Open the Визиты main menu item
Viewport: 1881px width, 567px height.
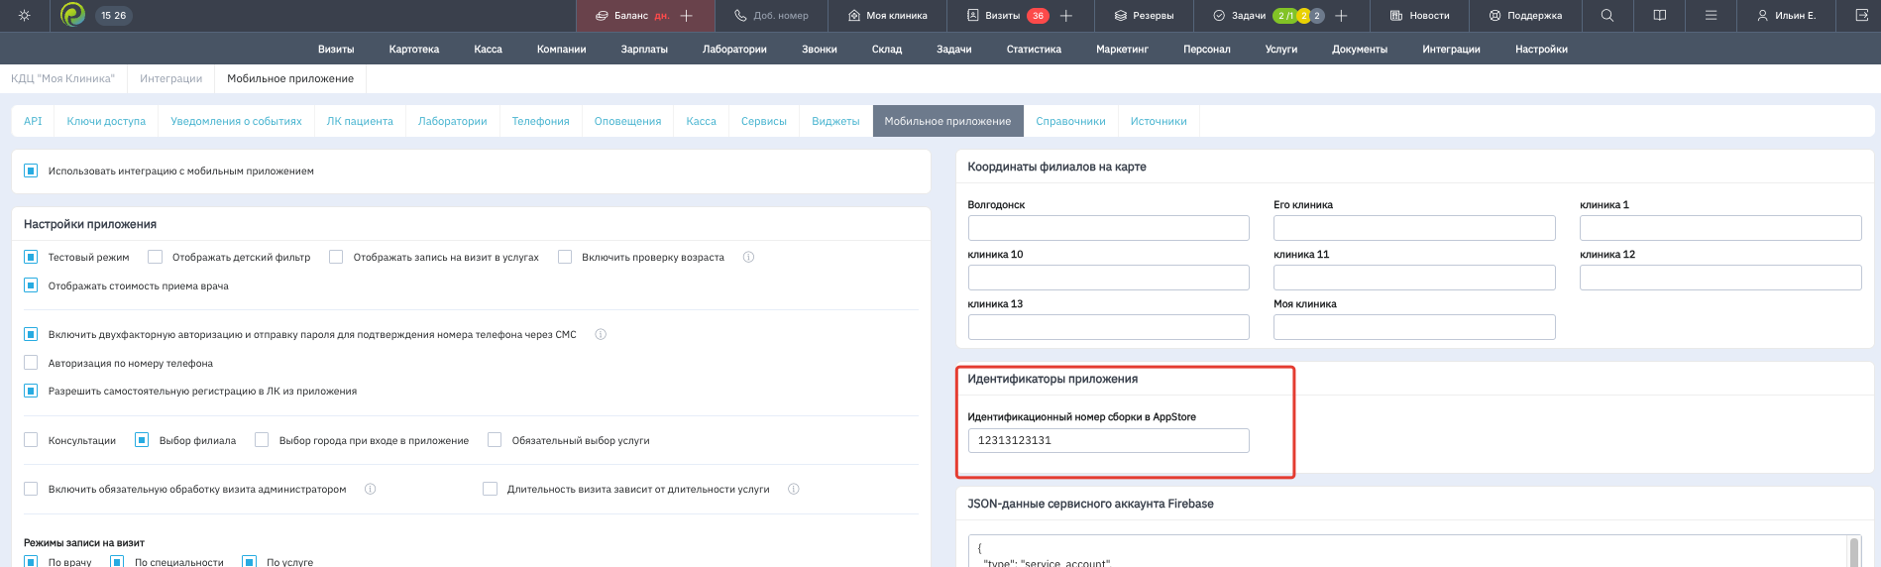click(336, 49)
